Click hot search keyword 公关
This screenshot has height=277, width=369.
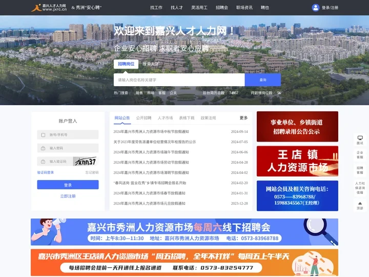click(x=173, y=93)
